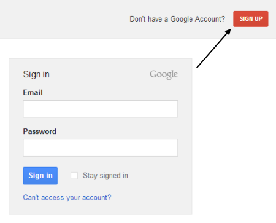Click the gray Google logo
This screenshot has width=276, height=223.
tap(164, 74)
